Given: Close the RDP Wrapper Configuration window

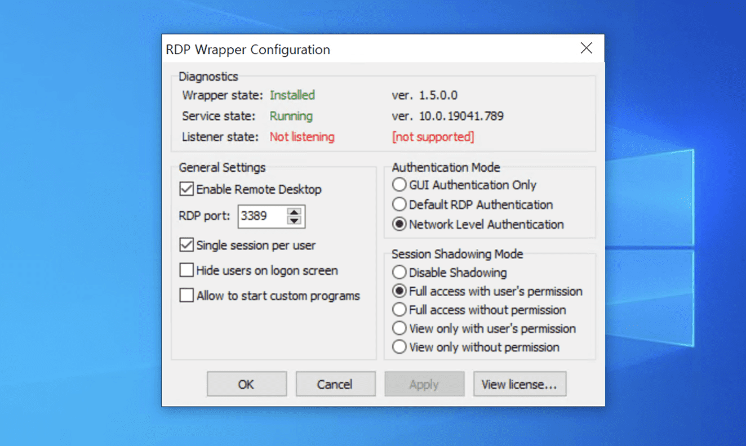Looking at the screenshot, I should pos(587,48).
